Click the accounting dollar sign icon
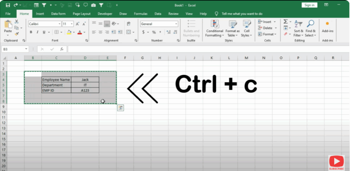The width and height of the screenshot is (350, 171). coord(143,32)
